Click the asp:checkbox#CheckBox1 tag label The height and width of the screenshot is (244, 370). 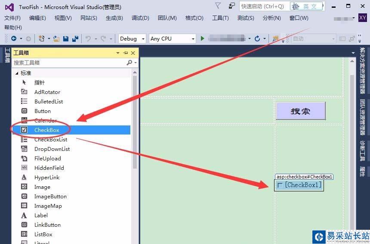304,177
